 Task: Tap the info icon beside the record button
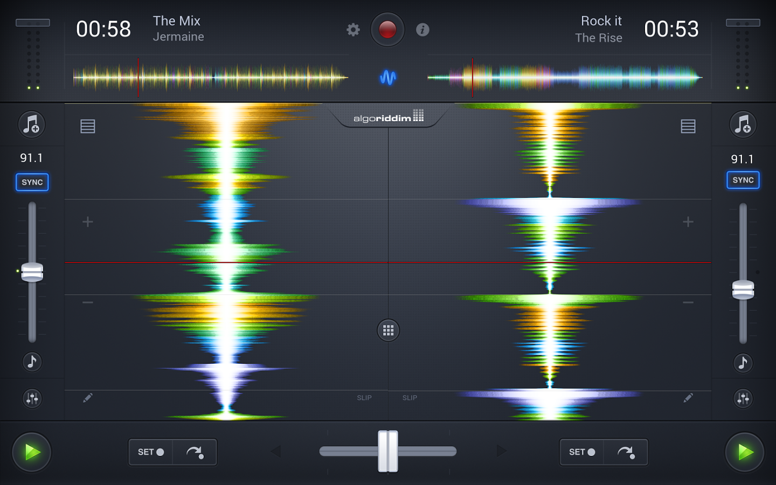(x=422, y=30)
